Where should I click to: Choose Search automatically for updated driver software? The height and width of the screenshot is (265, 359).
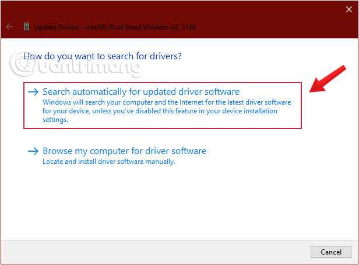point(141,92)
